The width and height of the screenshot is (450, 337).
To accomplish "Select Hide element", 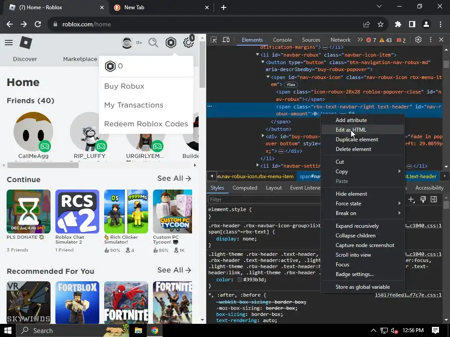I will tap(363, 194).
